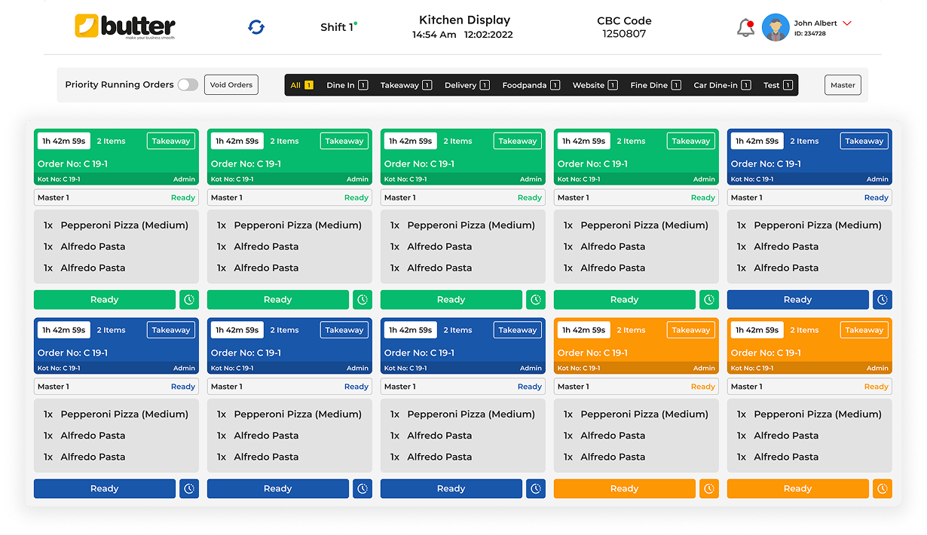This screenshot has height=535, width=927.
Task: Click John Albert's profile avatar
Action: click(x=775, y=28)
